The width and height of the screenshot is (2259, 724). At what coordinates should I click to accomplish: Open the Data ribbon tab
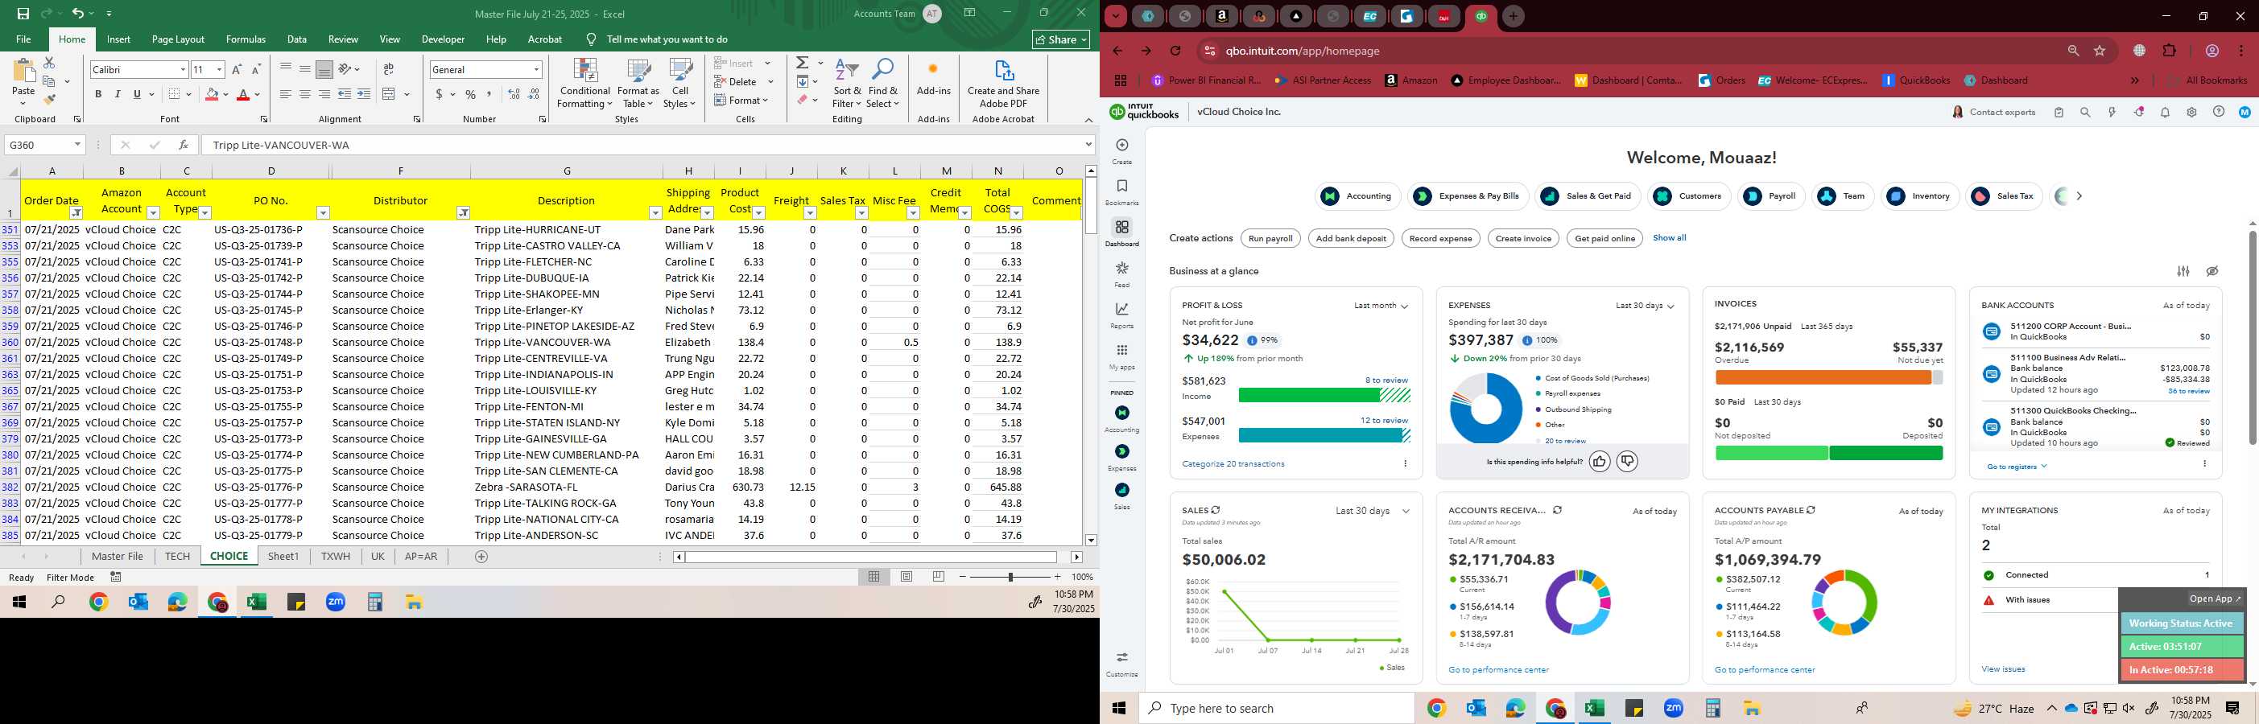pyautogui.click(x=297, y=39)
